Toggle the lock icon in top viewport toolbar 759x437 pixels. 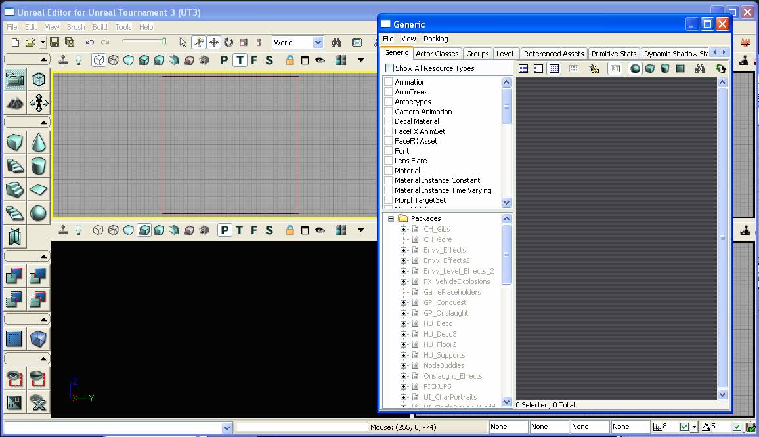[x=290, y=60]
